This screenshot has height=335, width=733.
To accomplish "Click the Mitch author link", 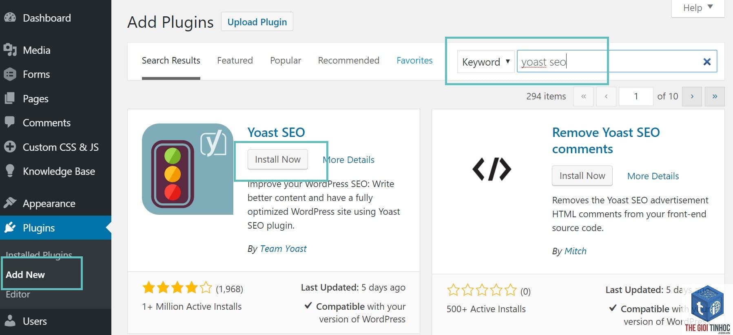I will (x=575, y=251).
